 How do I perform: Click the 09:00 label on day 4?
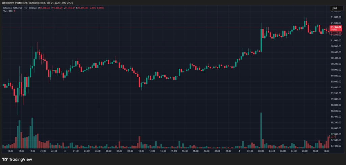305,151
